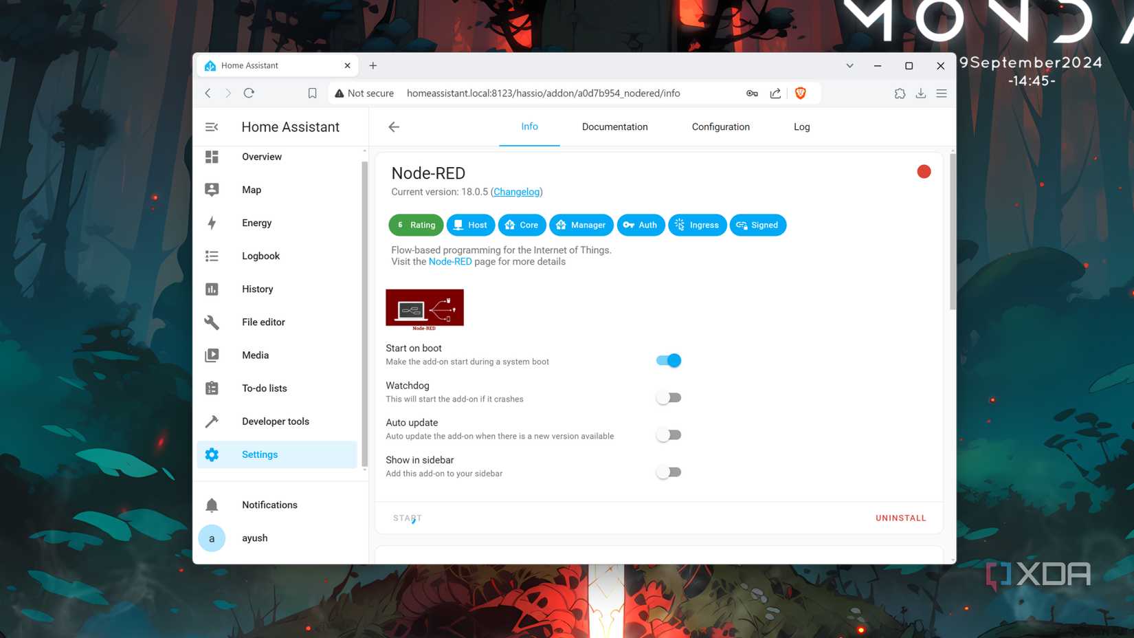Screen dimensions: 1134x638
Task: Click Uninstall for the Node-RED add-on
Action: 900,518
